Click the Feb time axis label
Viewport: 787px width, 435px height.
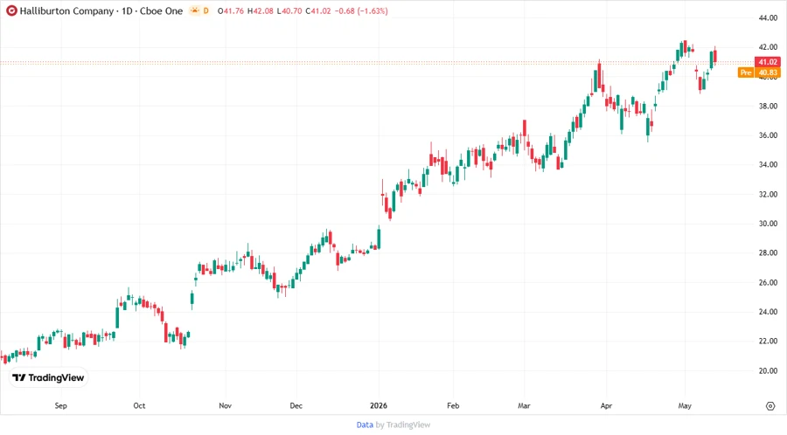coord(453,406)
